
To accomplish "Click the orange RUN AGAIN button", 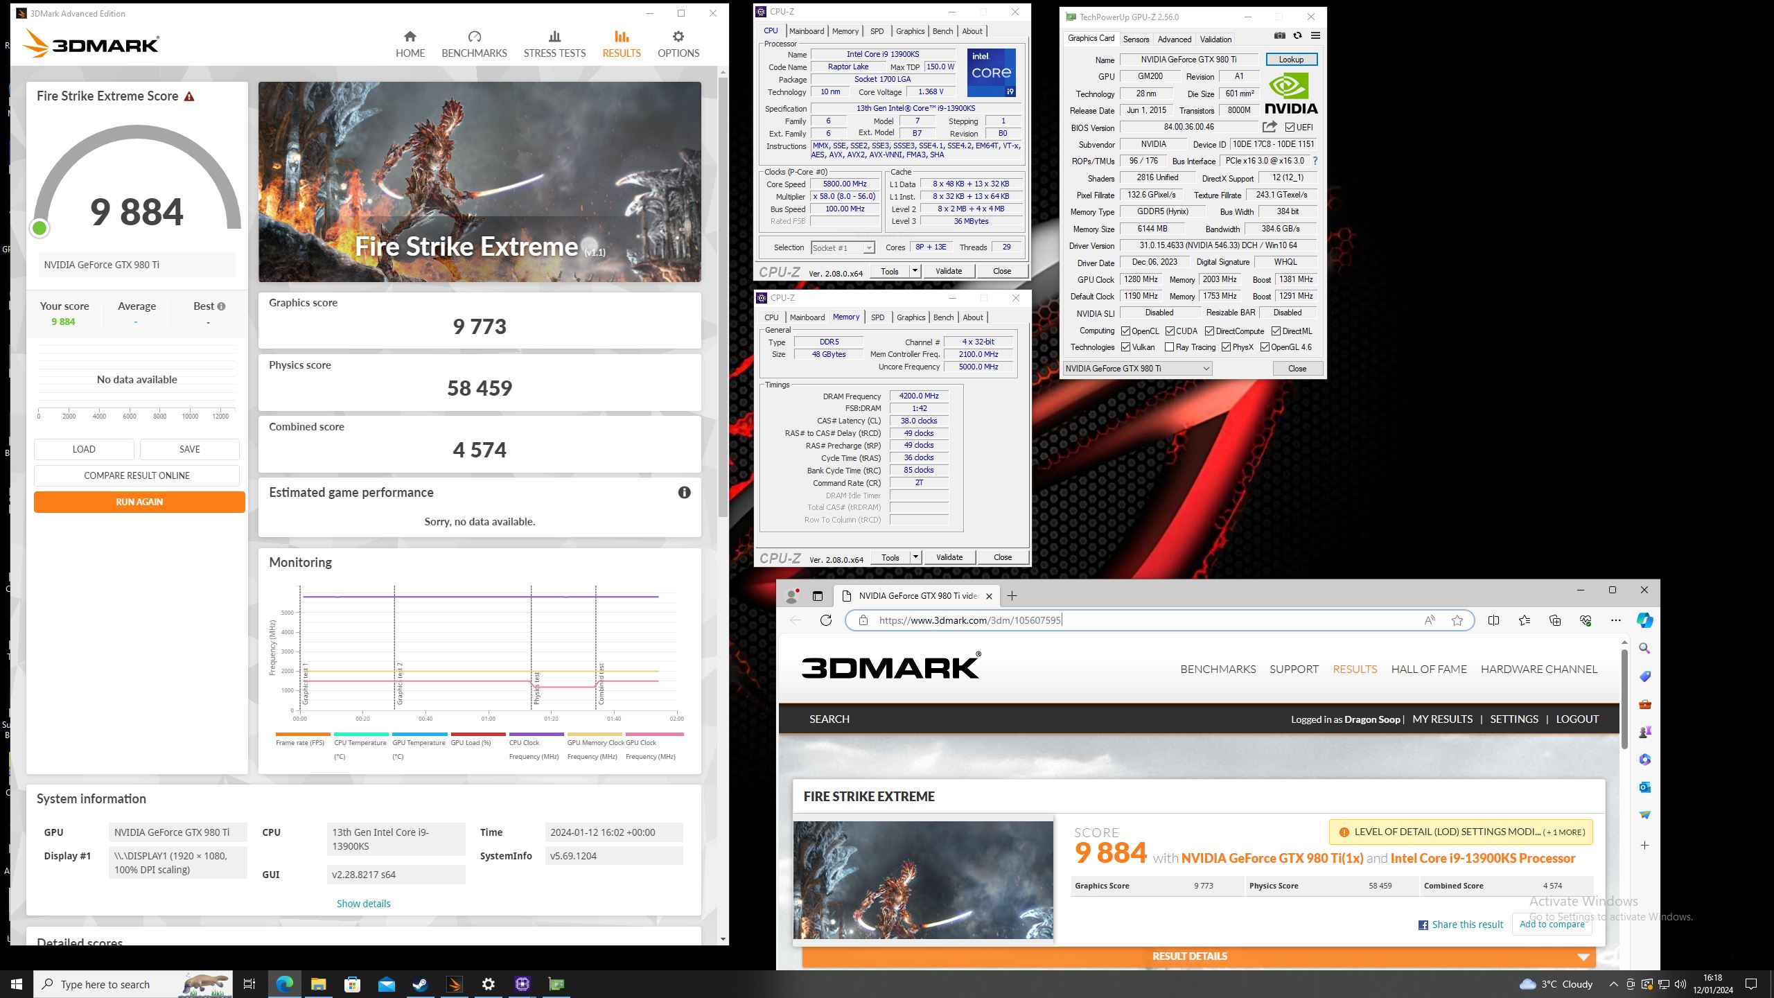I will [x=139, y=502].
